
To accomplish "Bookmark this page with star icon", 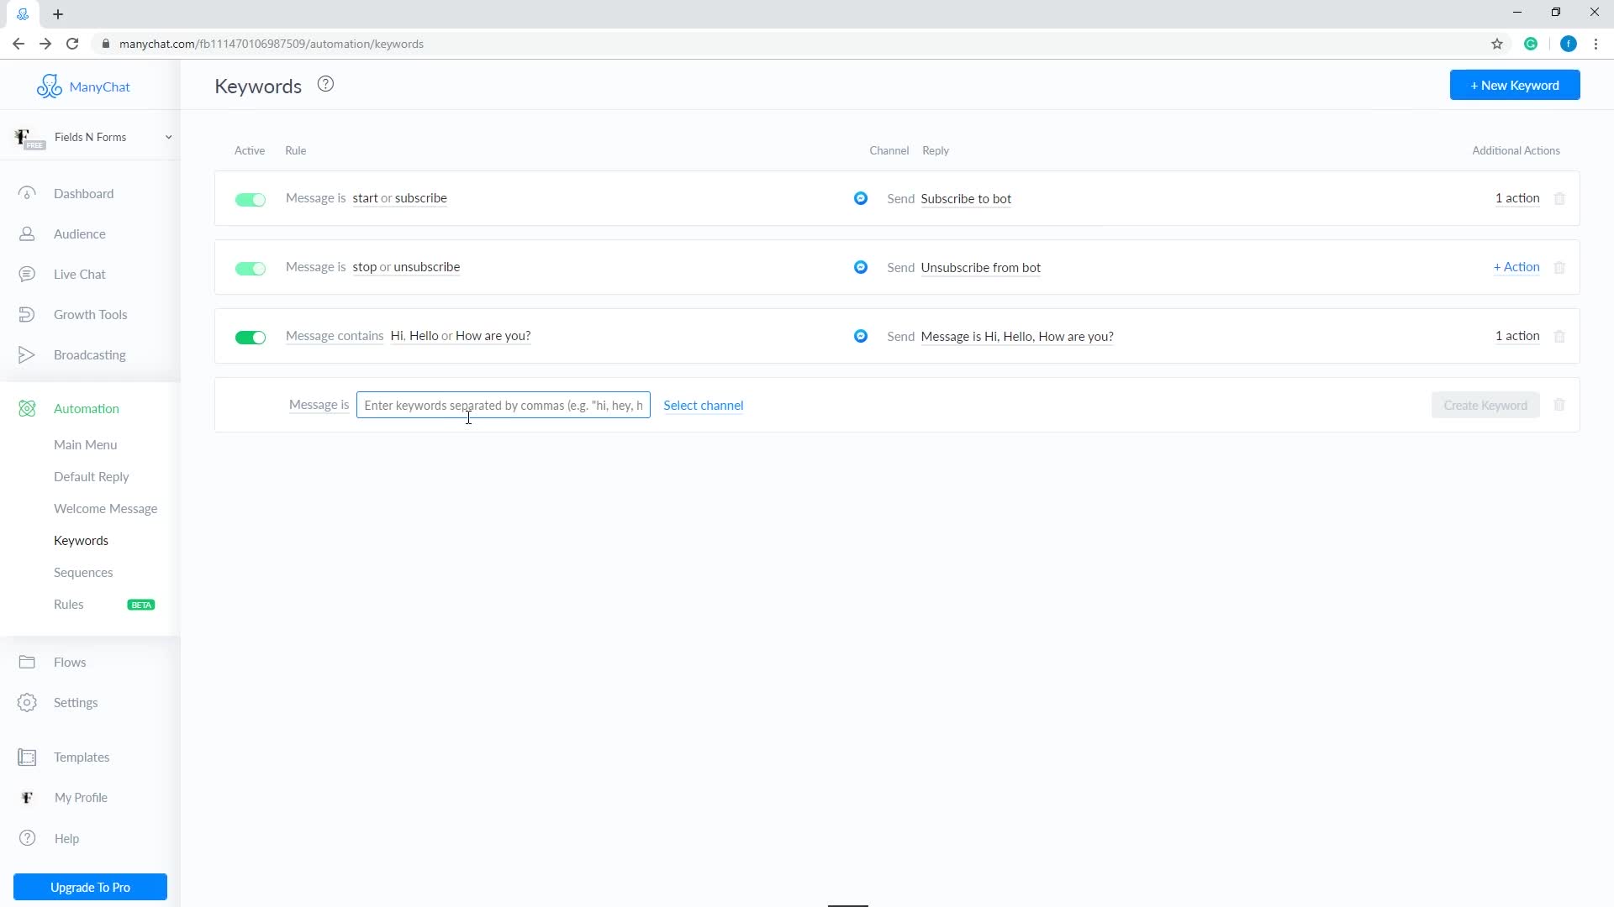I will 1496,44.
